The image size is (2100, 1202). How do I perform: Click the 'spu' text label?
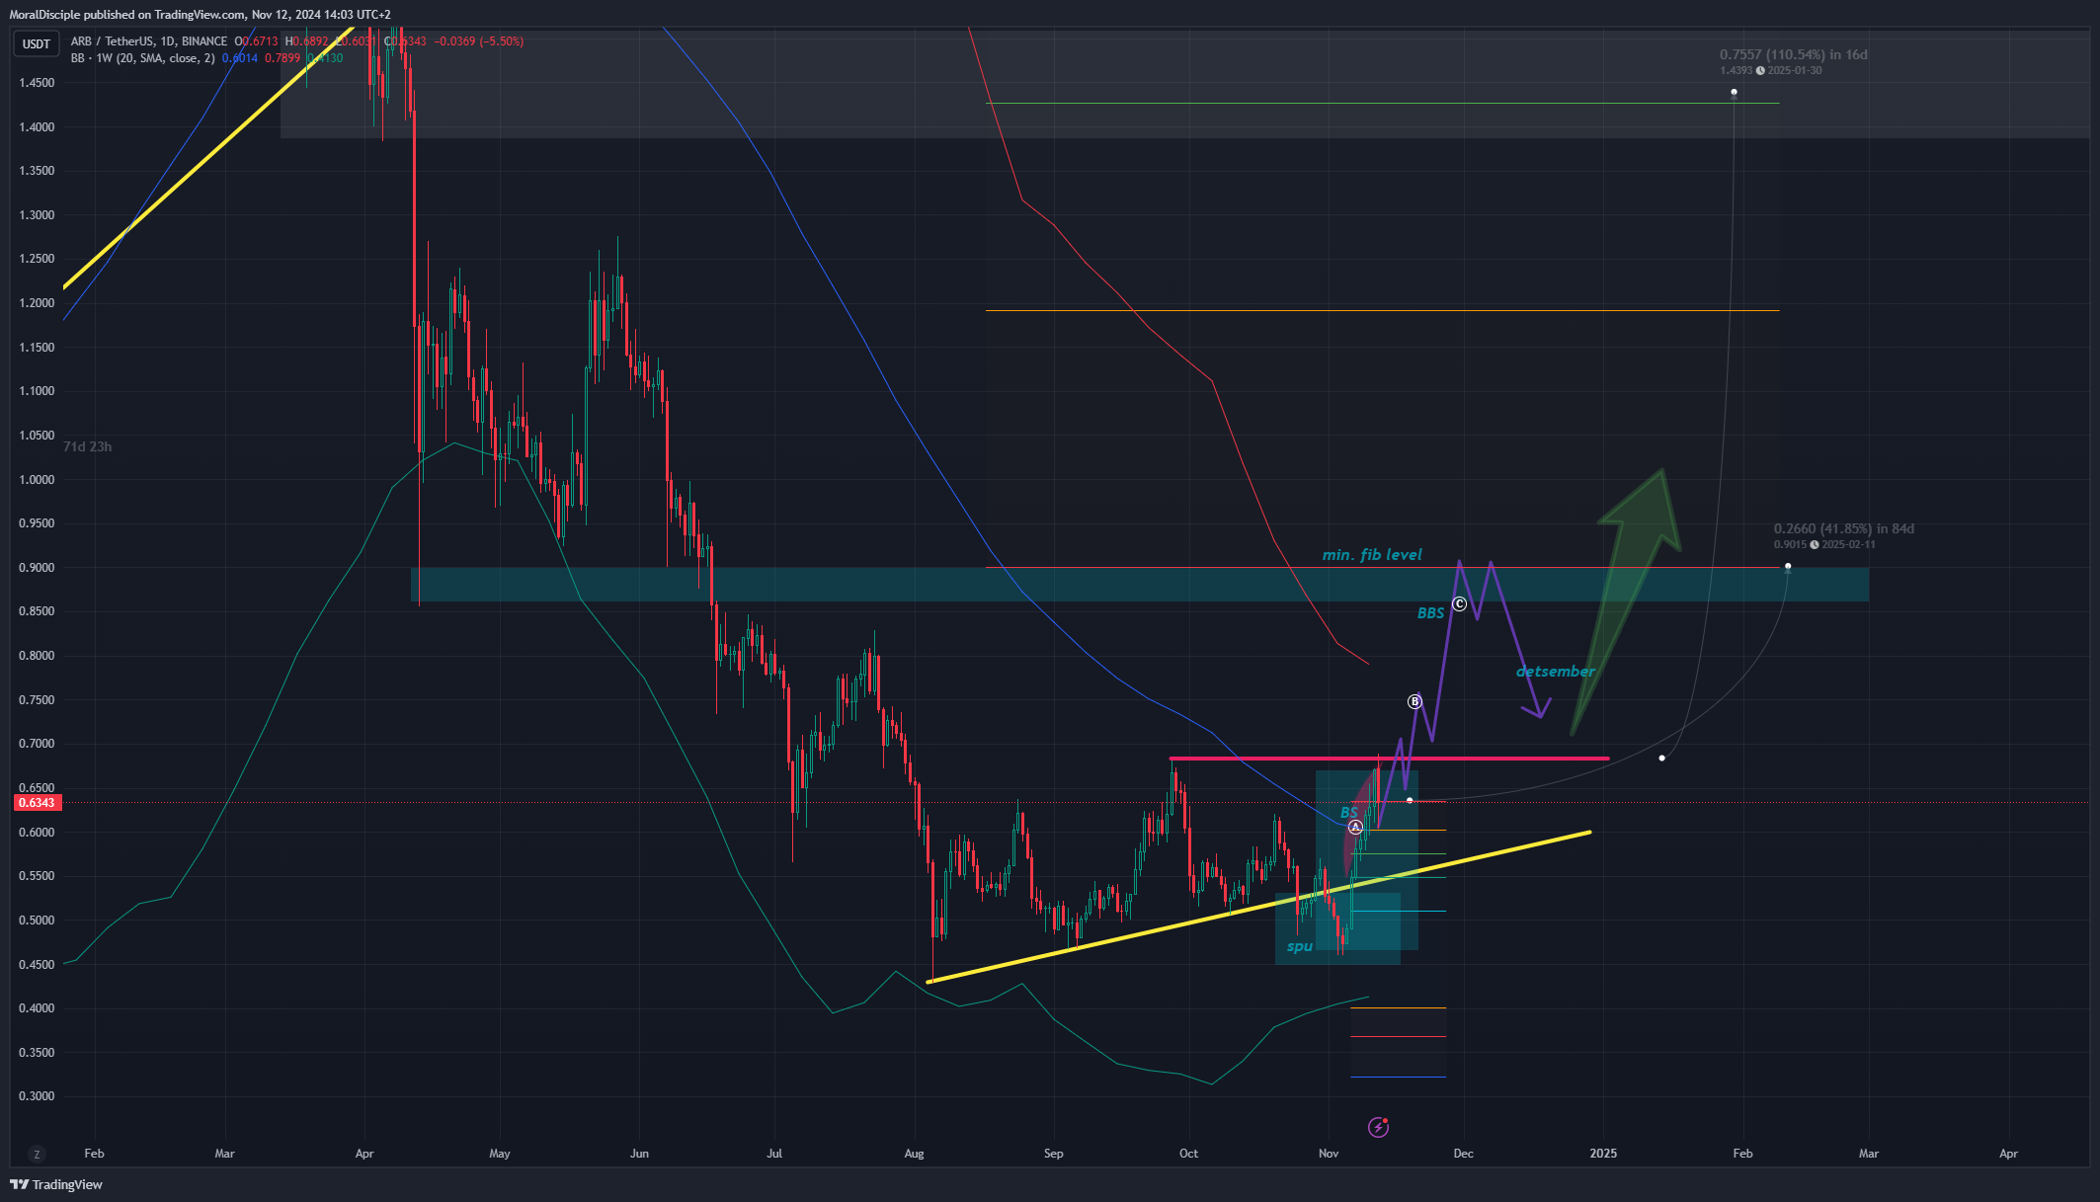click(1299, 946)
